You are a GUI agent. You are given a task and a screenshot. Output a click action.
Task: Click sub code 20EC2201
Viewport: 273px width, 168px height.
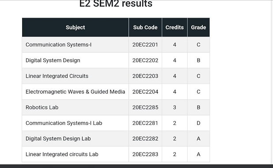click(x=145, y=45)
